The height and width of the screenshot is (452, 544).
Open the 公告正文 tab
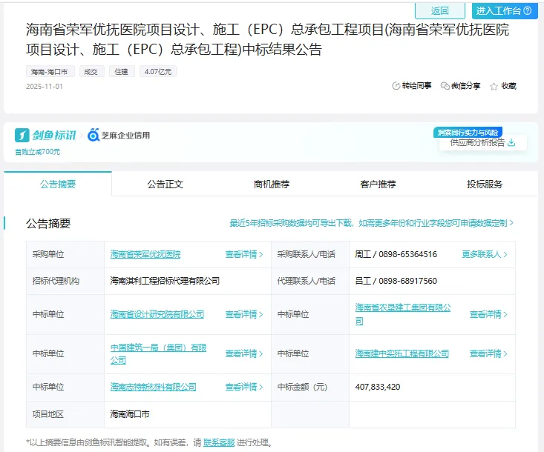[165, 184]
